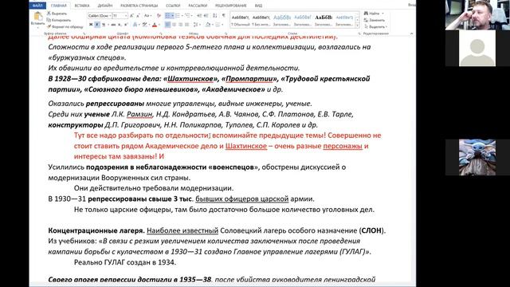Switch to the ССЫЛКИ tab

pyautogui.click(x=173, y=6)
